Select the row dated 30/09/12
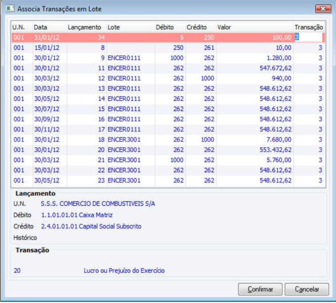The height and width of the screenshot is (303, 336). pyautogui.click(x=168, y=119)
